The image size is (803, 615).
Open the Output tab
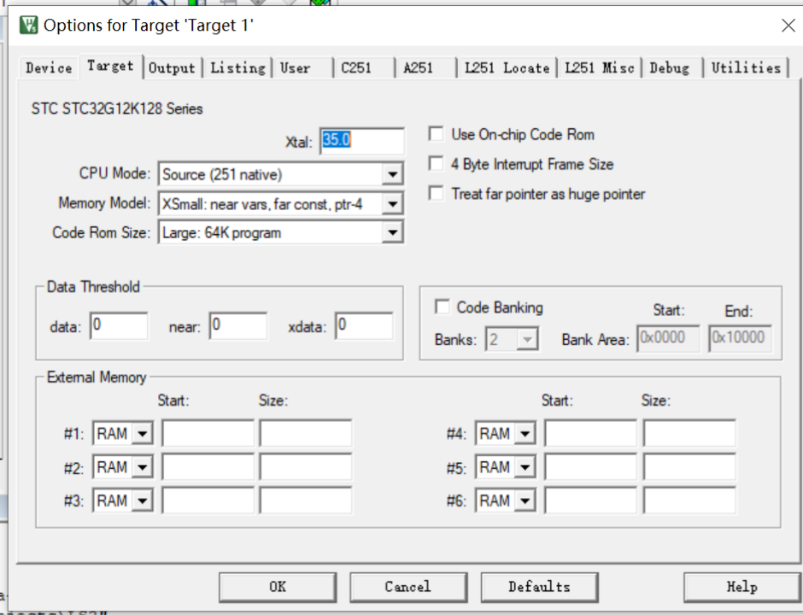click(x=172, y=68)
